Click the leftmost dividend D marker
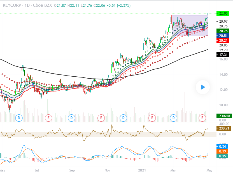Screen dimensions: 233x174 pyautogui.click(x=19, y=118)
